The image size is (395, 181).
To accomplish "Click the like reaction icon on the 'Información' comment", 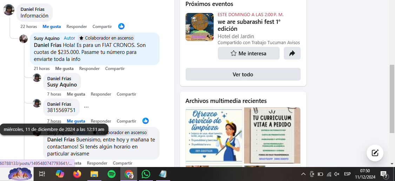I will [121, 26].
